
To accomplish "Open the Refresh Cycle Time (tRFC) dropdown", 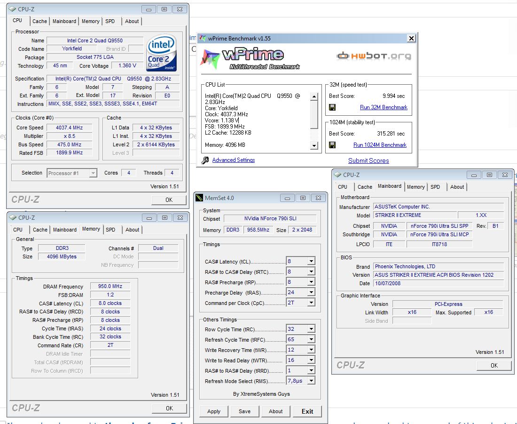I will pos(311,339).
